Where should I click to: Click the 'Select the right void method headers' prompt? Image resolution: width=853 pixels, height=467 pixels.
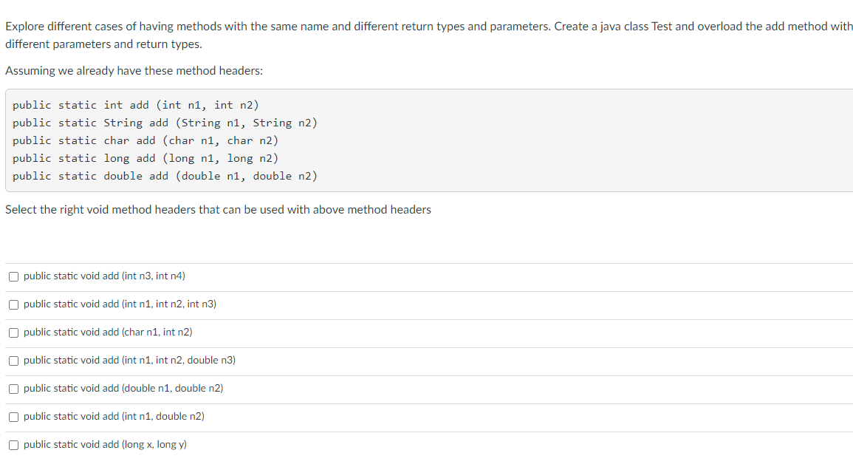point(218,210)
